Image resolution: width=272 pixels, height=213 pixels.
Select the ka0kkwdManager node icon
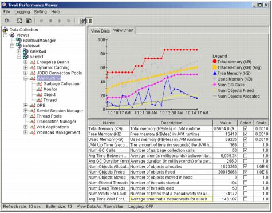point(19,41)
